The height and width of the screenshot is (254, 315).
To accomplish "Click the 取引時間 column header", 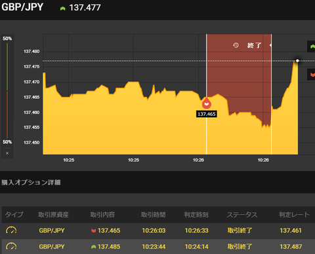I will [153, 215].
